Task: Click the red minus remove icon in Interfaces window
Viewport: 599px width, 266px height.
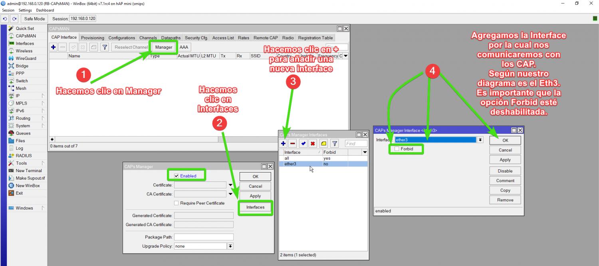Action: [293, 144]
